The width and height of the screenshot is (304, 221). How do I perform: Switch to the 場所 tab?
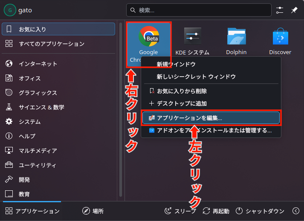pos(93,211)
